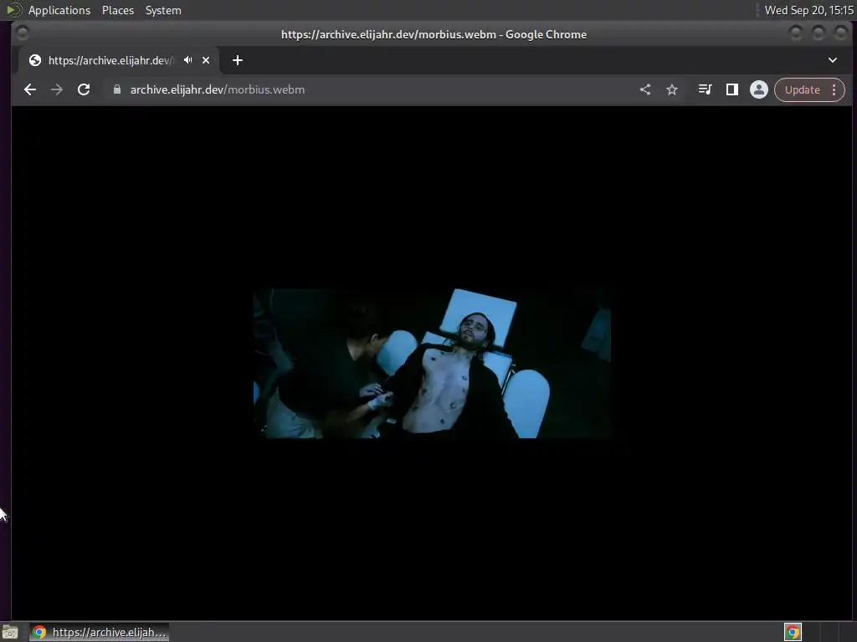View site information via lock icon
The image size is (857, 642).
117,89
